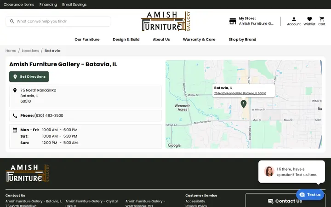Click the chat agent avatar photo

269,171
